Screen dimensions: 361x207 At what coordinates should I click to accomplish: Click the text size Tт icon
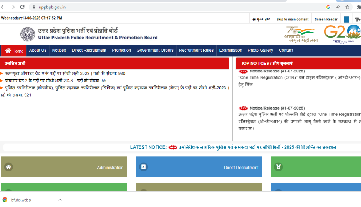point(358,20)
